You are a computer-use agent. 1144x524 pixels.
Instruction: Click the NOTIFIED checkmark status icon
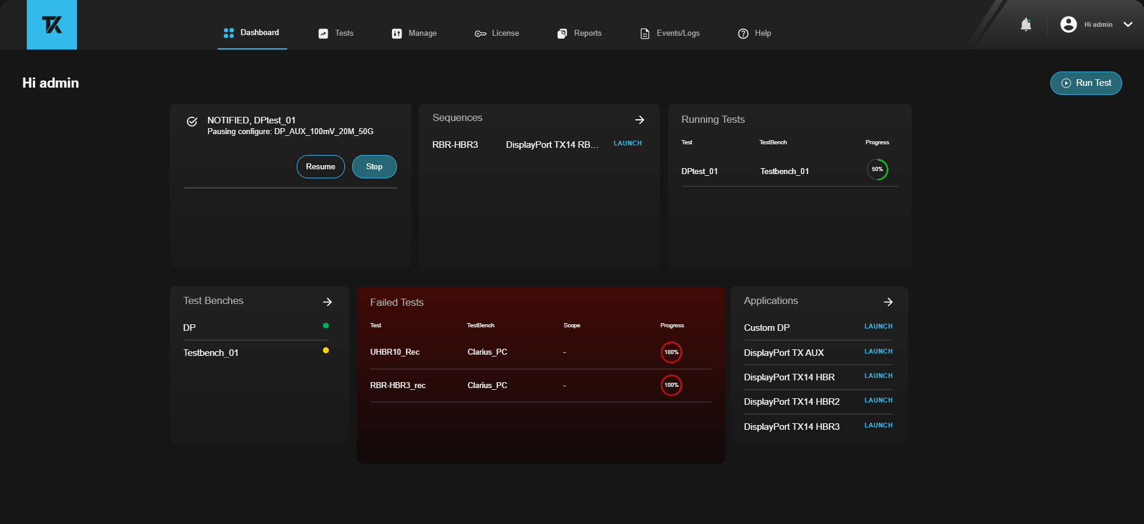coord(192,122)
